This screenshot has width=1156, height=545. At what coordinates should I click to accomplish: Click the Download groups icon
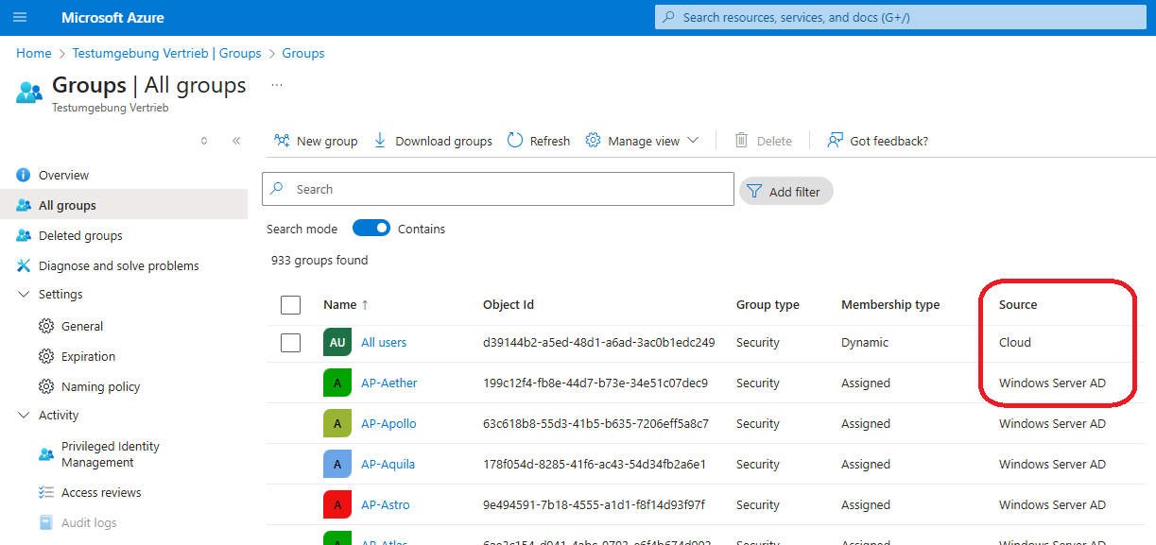(x=379, y=140)
